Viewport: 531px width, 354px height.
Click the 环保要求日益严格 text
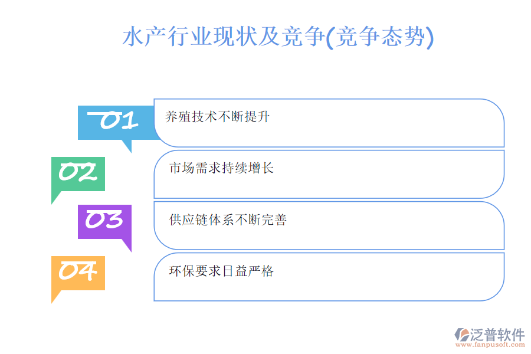coord(221,271)
